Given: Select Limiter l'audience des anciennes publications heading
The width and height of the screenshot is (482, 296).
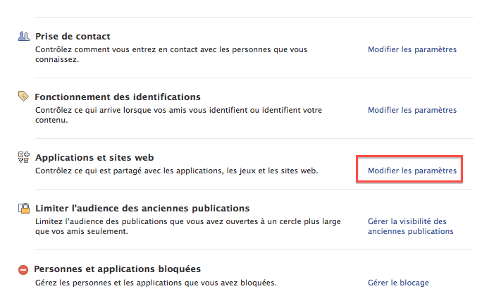Looking at the screenshot, I should pyautogui.click(x=142, y=209).
